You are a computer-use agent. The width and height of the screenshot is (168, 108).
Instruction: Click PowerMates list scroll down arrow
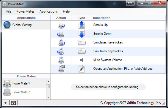tap(48, 97)
